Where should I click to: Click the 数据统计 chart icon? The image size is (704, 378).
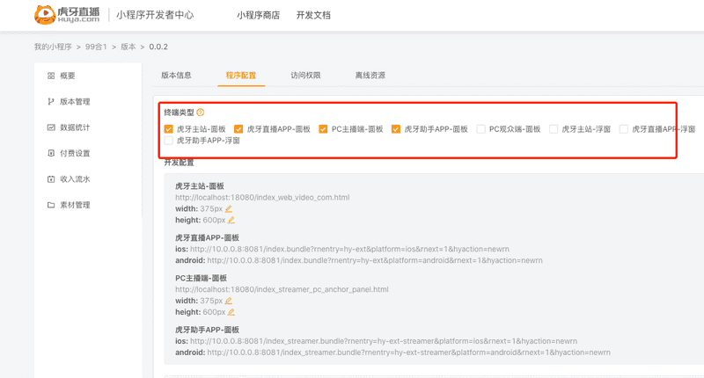(51, 127)
